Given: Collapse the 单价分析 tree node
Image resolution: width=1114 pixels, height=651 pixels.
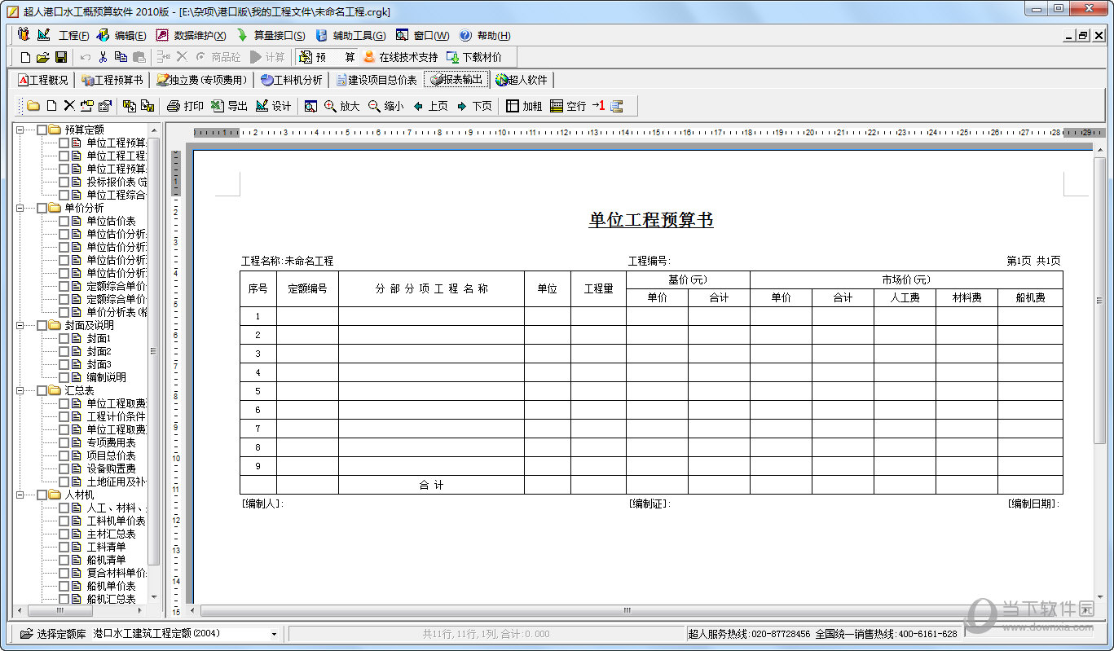Looking at the screenshot, I should (20, 208).
